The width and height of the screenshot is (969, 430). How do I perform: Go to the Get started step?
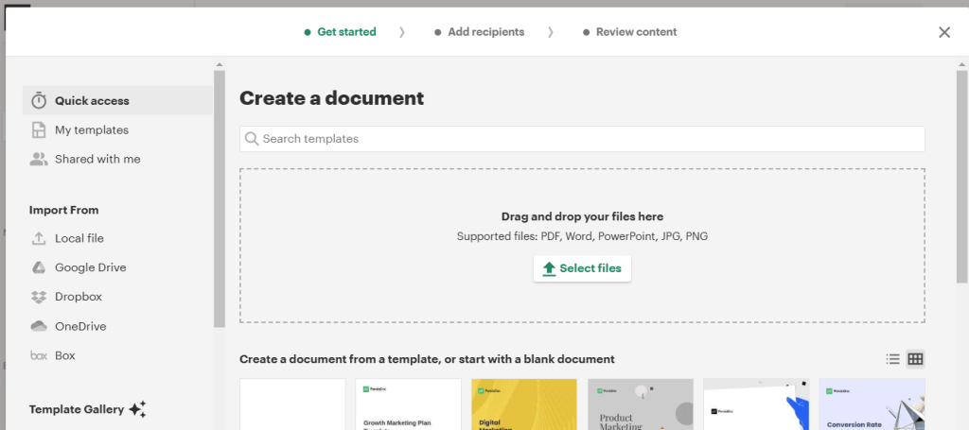click(340, 32)
